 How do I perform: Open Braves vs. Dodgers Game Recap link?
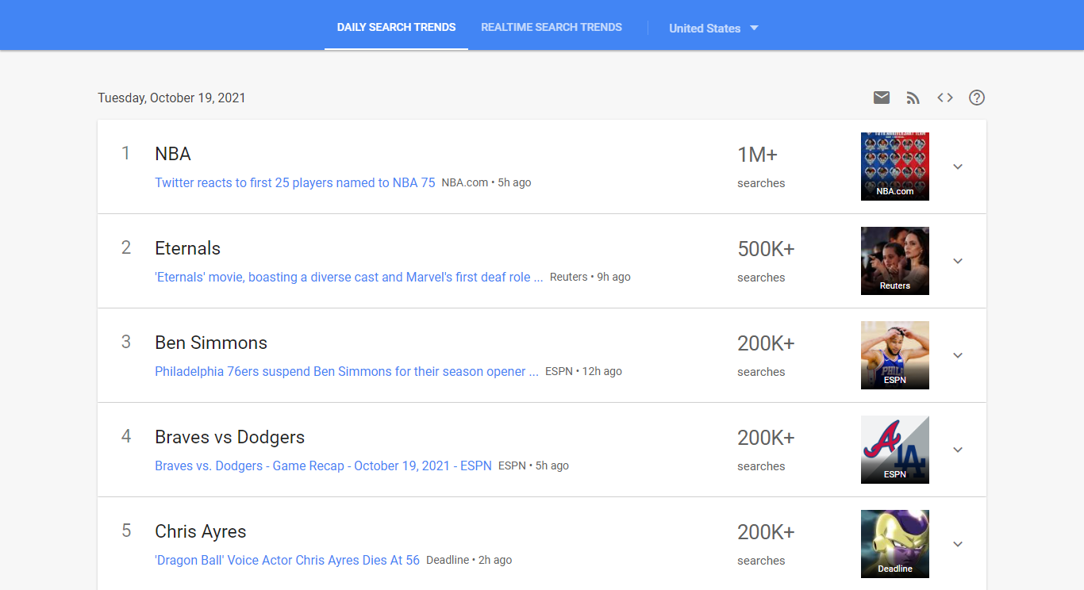[x=323, y=465]
